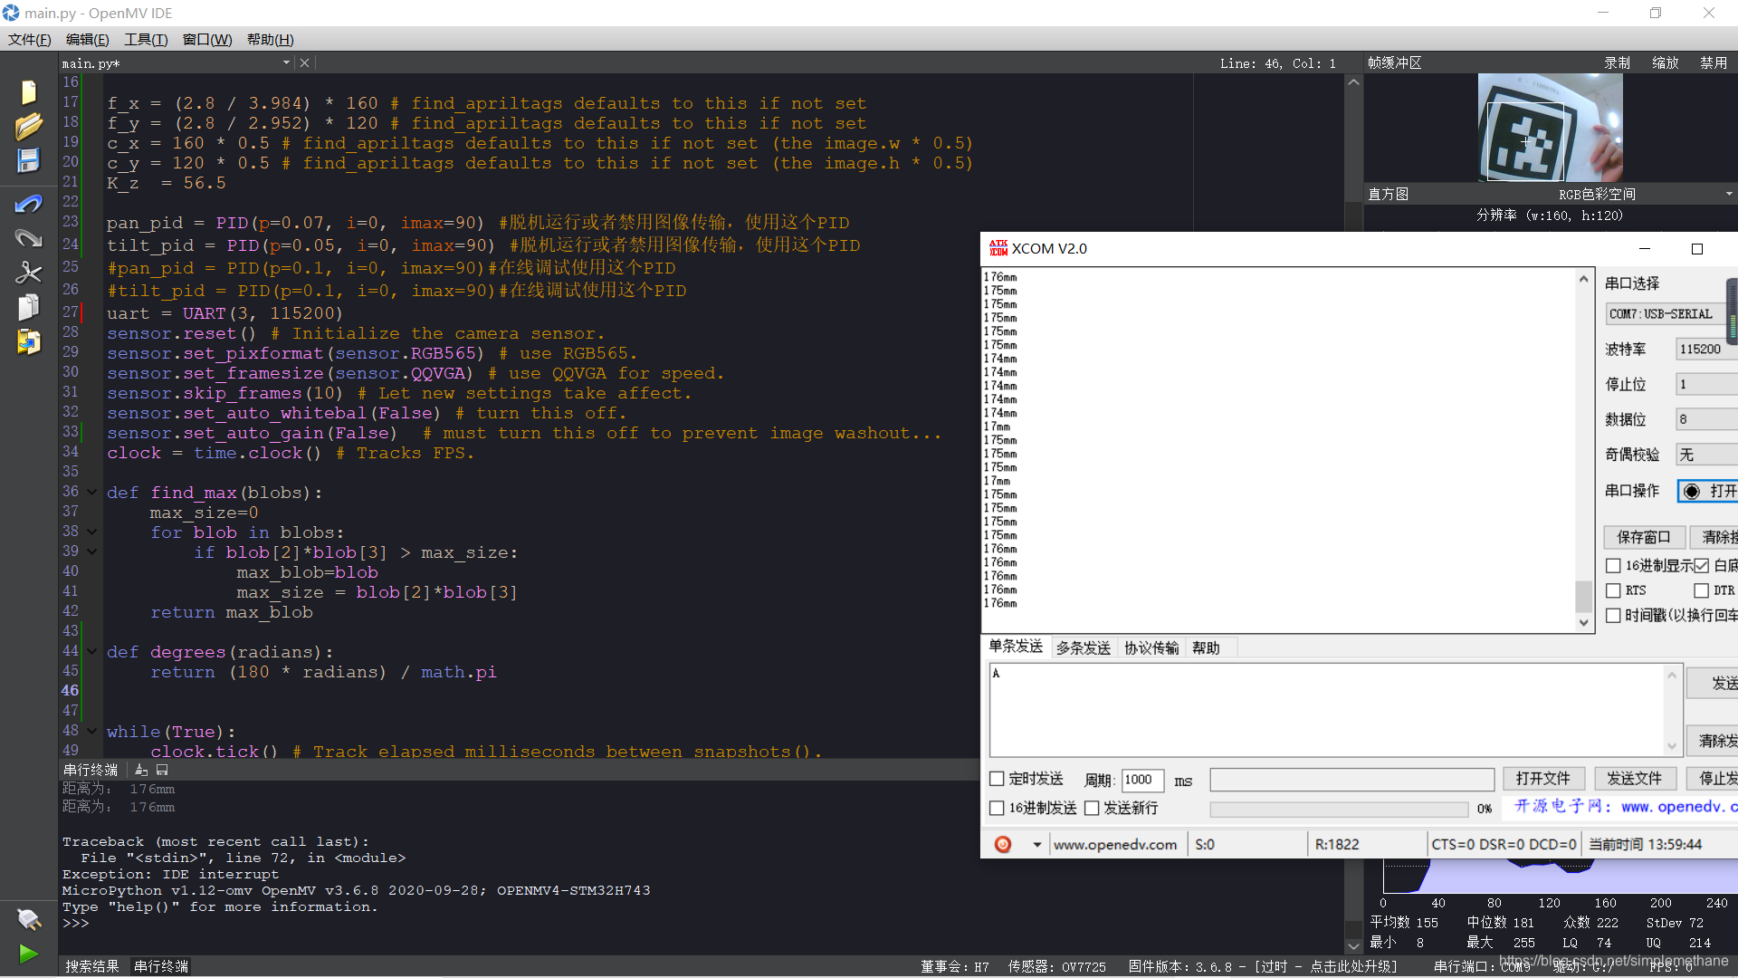Image resolution: width=1738 pixels, height=978 pixels.
Task: Click the green Start script icon
Action: pos(28,954)
